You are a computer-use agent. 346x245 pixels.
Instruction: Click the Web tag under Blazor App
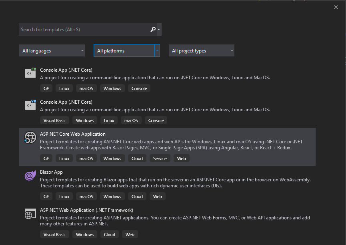coord(157,197)
